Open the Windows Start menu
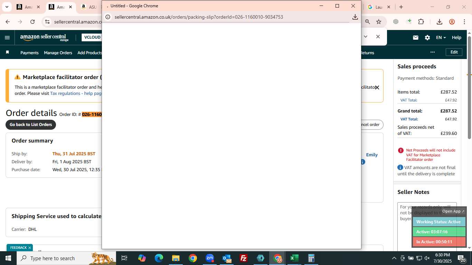 tap(8, 258)
